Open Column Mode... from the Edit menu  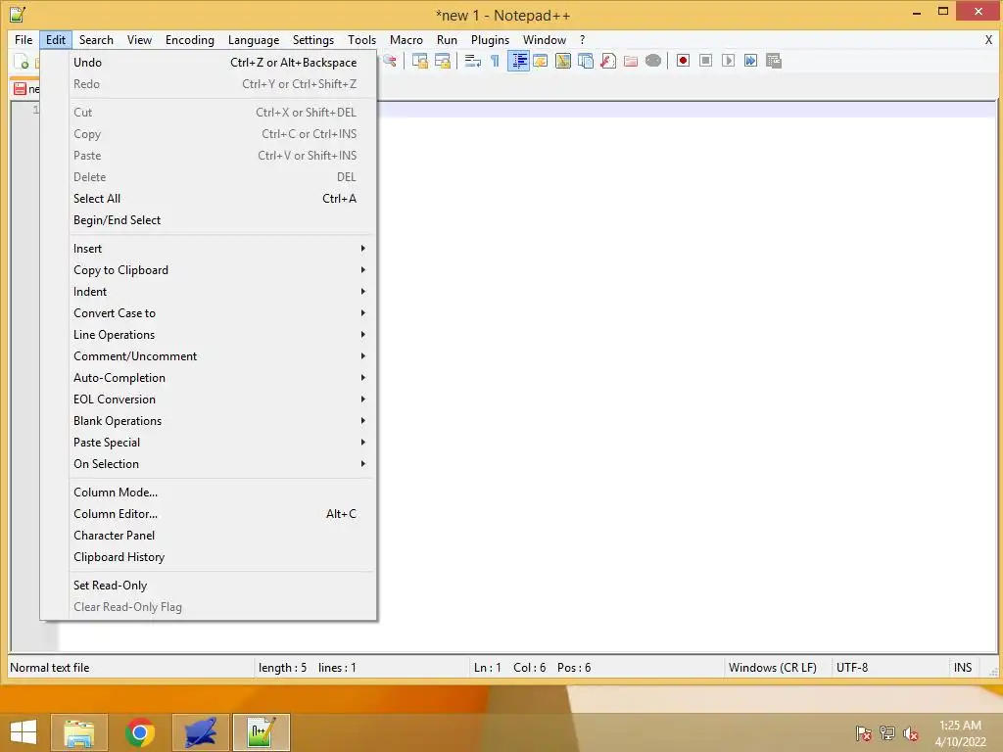click(221, 493)
